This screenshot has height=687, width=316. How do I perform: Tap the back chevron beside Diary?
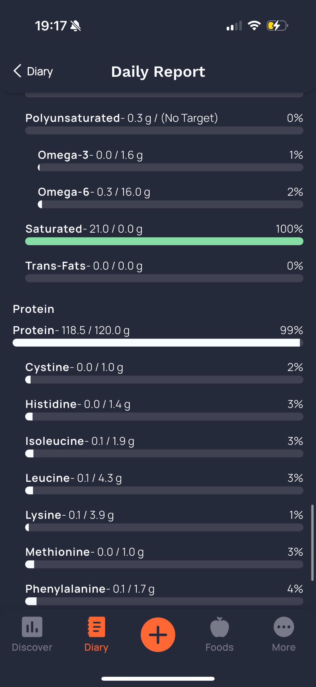click(x=17, y=71)
